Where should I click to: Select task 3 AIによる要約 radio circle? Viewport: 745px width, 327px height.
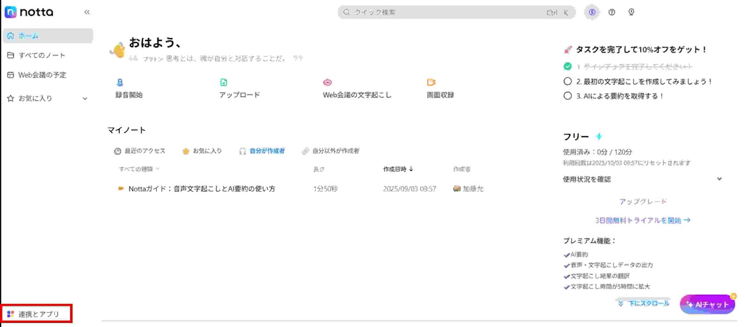tap(568, 96)
